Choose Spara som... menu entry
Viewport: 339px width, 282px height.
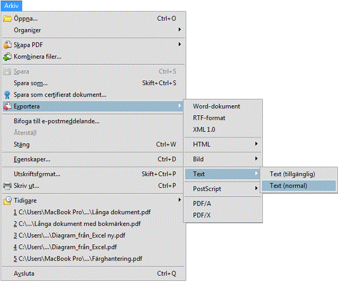click(31, 83)
